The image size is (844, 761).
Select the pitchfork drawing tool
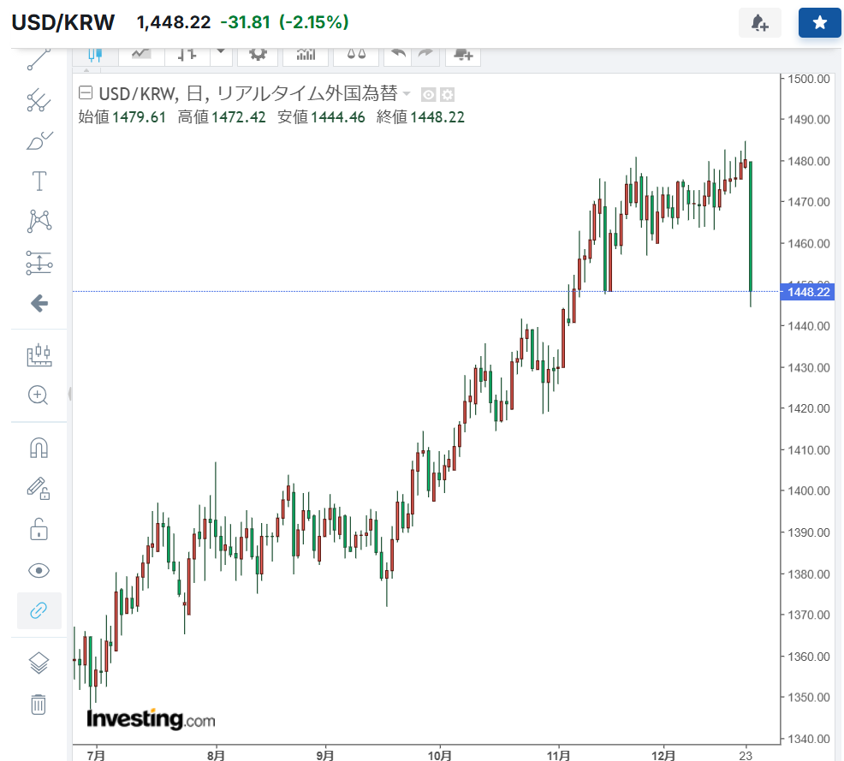[39, 100]
